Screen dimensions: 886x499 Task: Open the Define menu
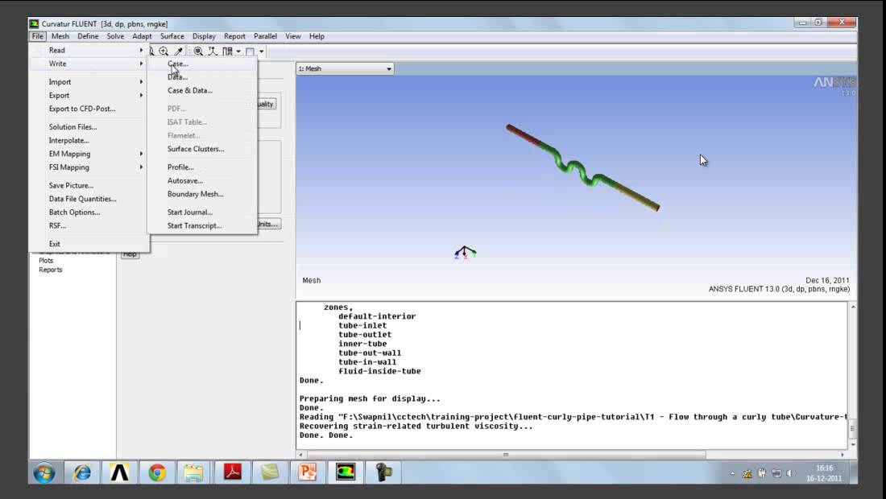point(88,36)
